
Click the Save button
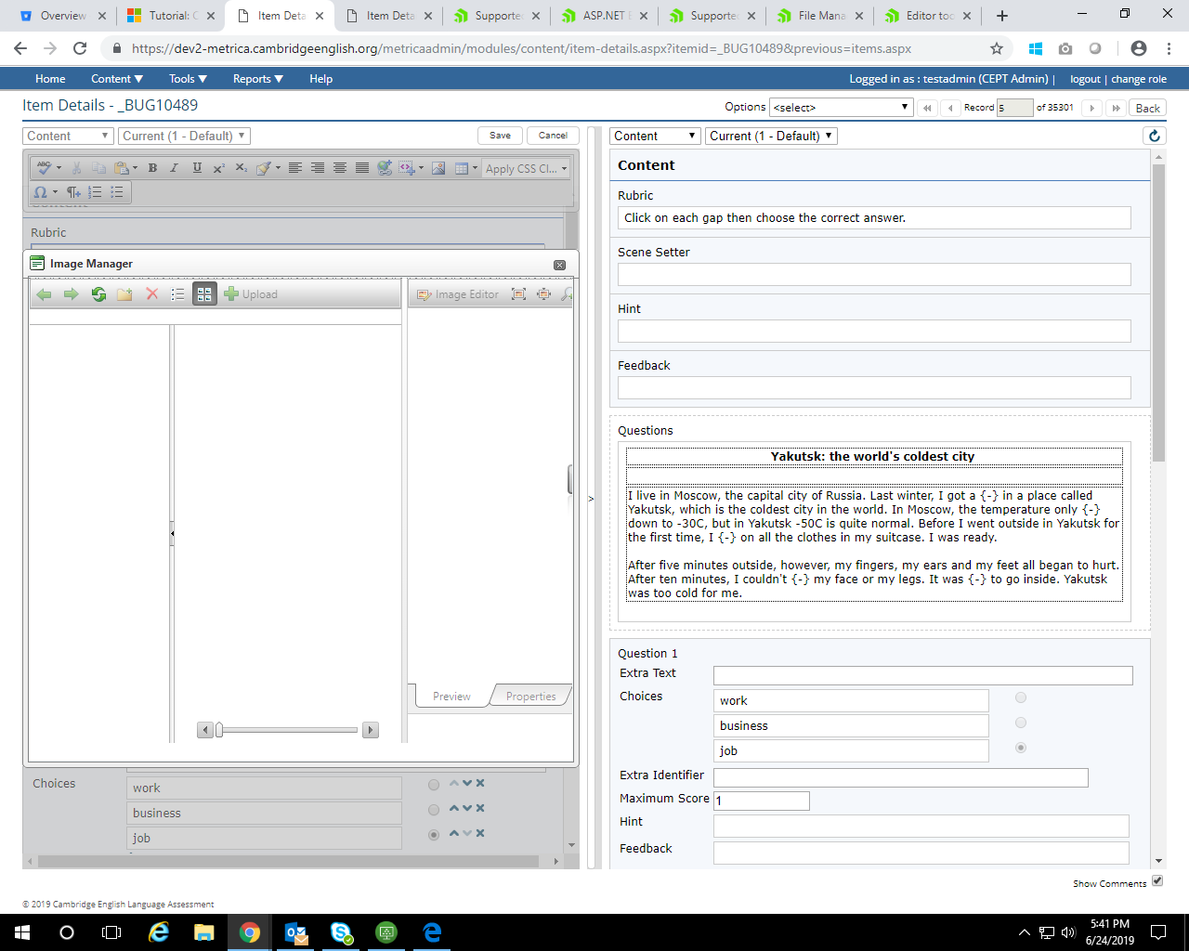tap(500, 136)
